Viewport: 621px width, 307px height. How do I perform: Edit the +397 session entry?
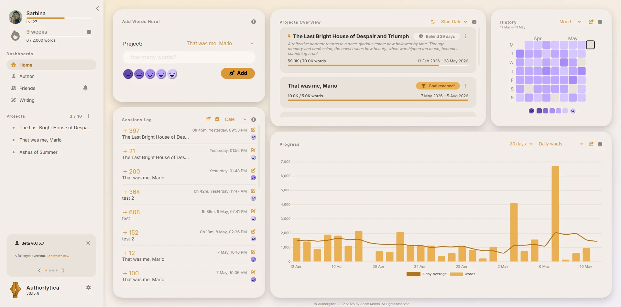click(253, 130)
